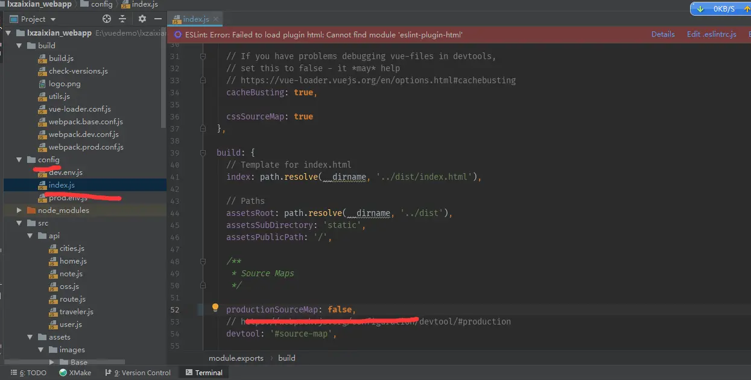Viewport: 751px width, 380px height.
Task: Click the Project panel vertical scrollbar
Action: pos(163,78)
